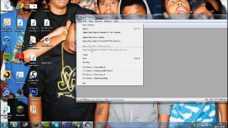Viewport: 228px width, 128px height.
Task: Select the Samsung desktop shortcut
Action: [x=20, y=43]
